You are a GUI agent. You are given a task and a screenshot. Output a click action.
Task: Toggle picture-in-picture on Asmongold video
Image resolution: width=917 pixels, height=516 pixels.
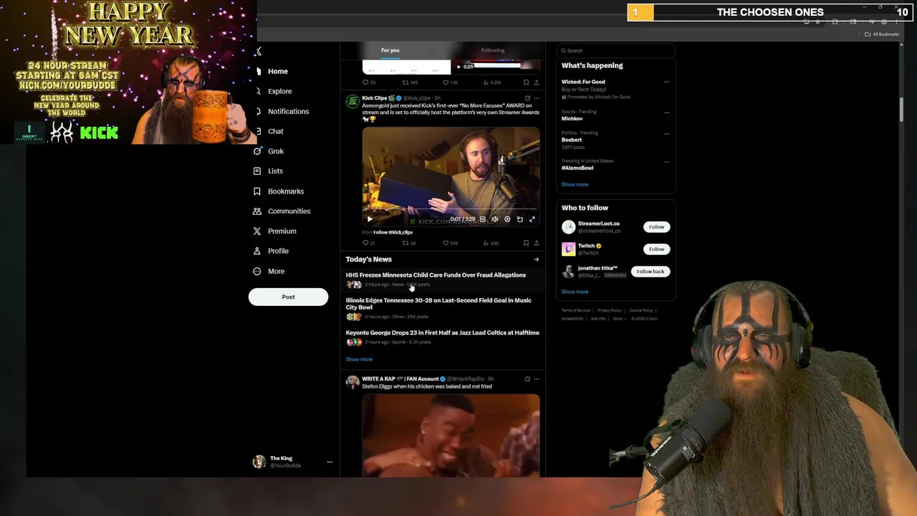(519, 219)
